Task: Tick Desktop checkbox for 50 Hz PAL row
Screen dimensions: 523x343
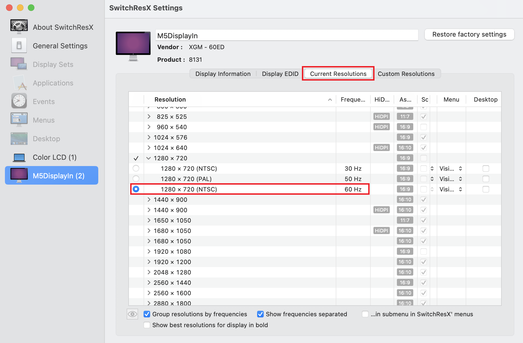Action: click(486, 179)
